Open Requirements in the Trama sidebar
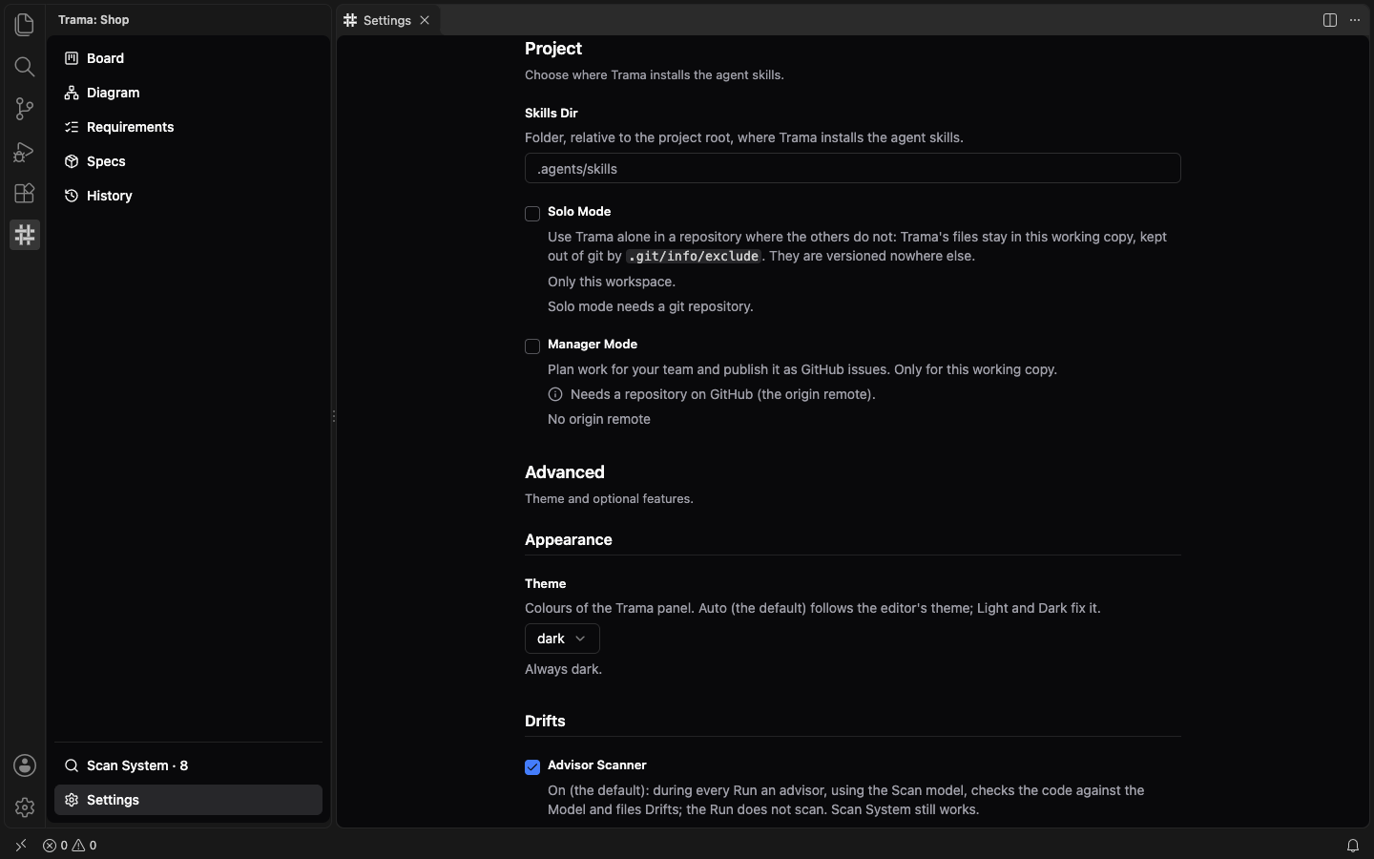The width and height of the screenshot is (1374, 859). [x=188, y=127]
